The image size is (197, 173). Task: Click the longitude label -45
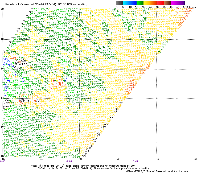2,159
